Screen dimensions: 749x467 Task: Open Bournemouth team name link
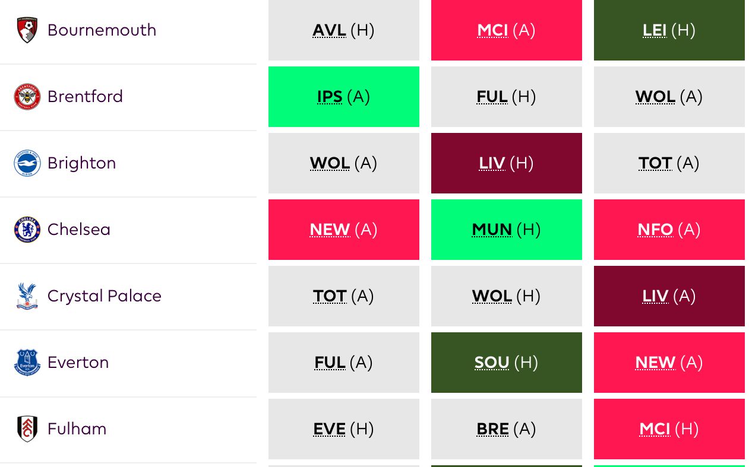coord(102,30)
